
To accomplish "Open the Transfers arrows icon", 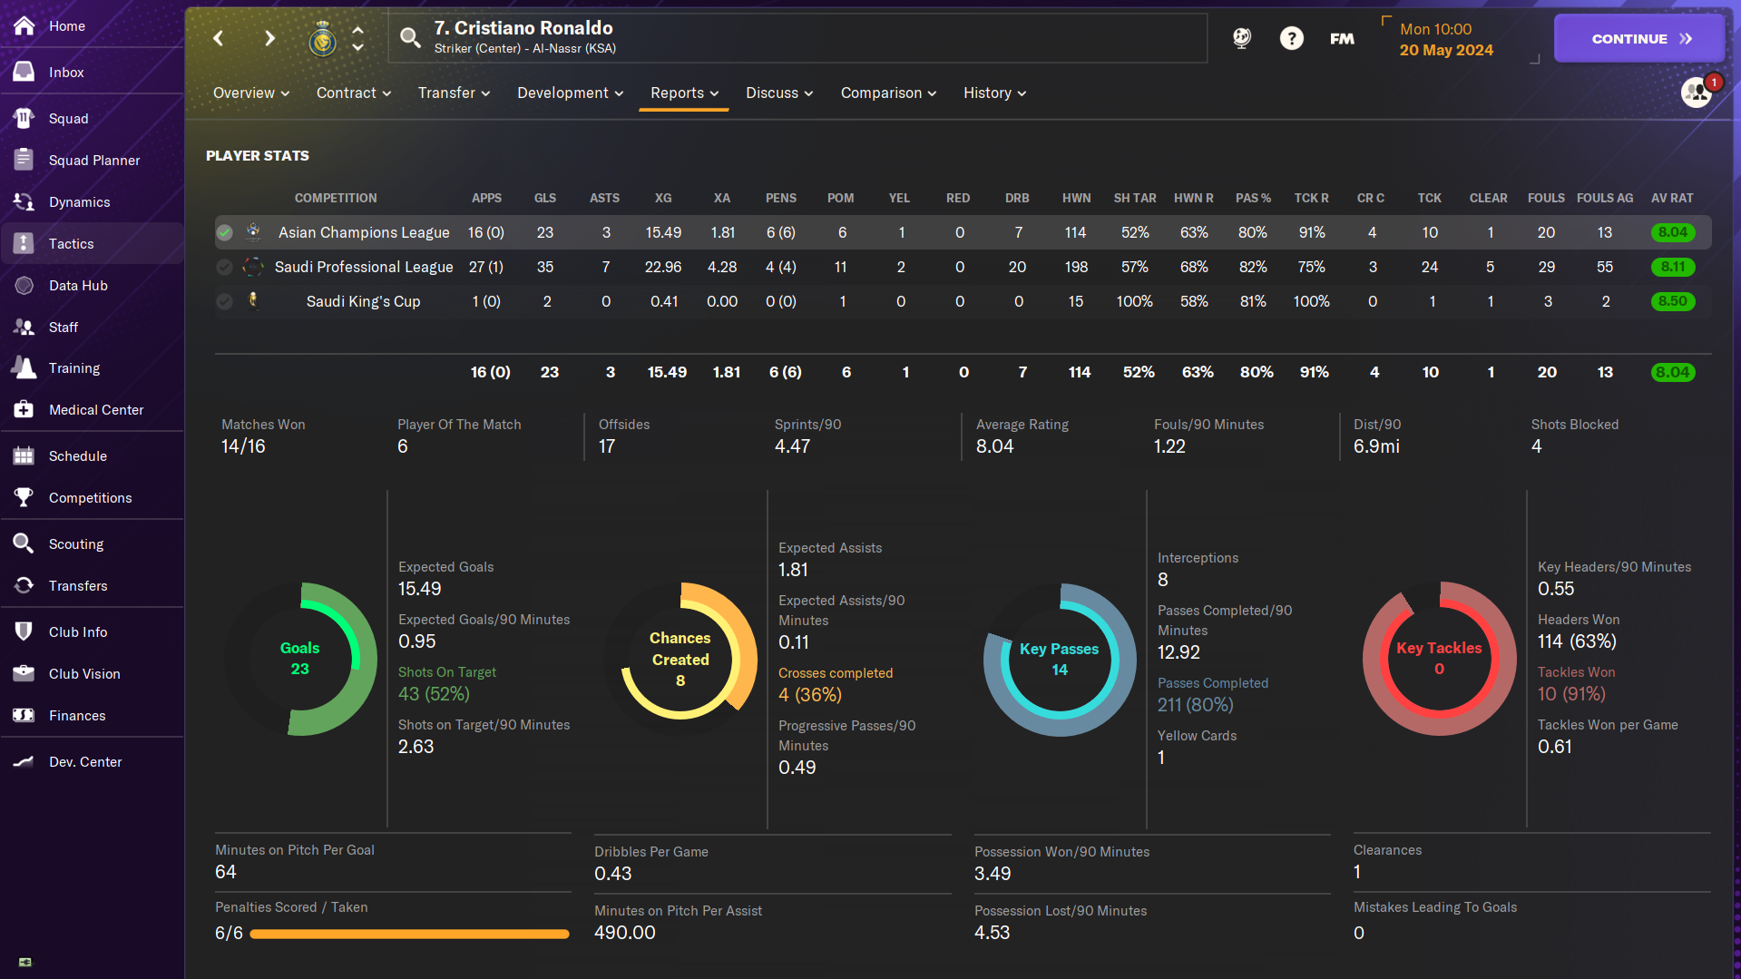I will pos(24,585).
